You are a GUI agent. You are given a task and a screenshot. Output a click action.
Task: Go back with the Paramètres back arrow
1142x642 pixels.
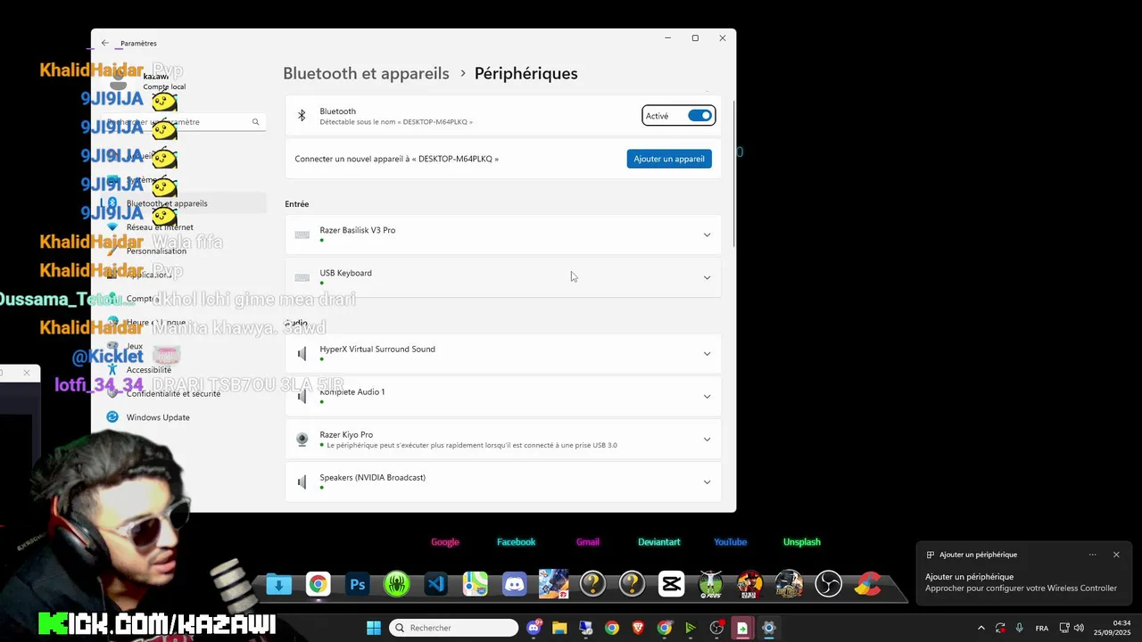(105, 43)
